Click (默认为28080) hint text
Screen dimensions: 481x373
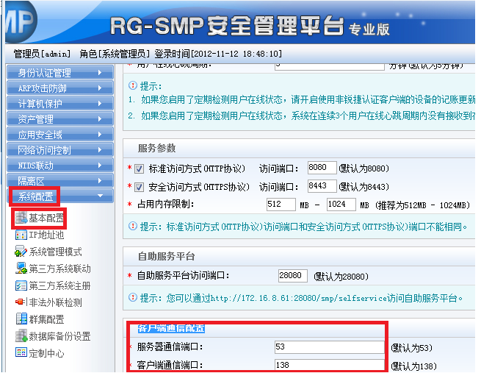(341, 277)
